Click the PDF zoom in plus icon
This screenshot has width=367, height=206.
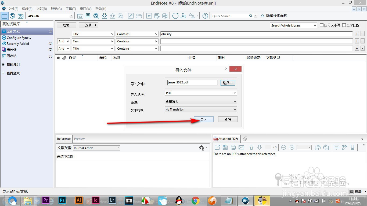(x=292, y=147)
